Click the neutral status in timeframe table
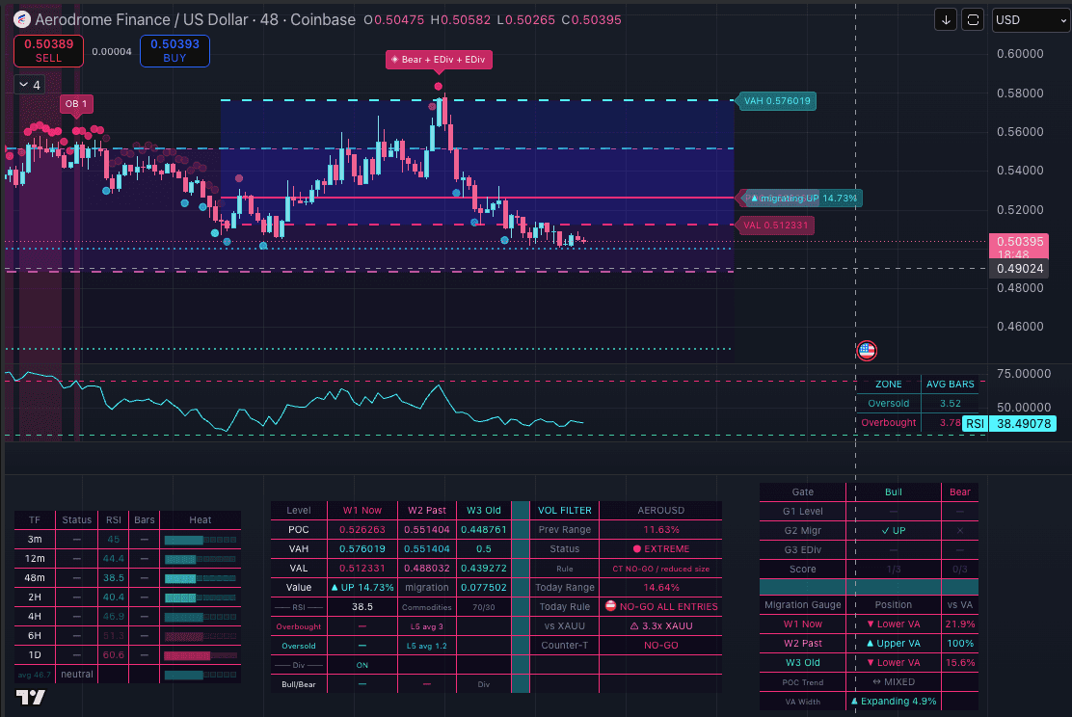Viewport: 1072px width, 717px height. coord(76,674)
